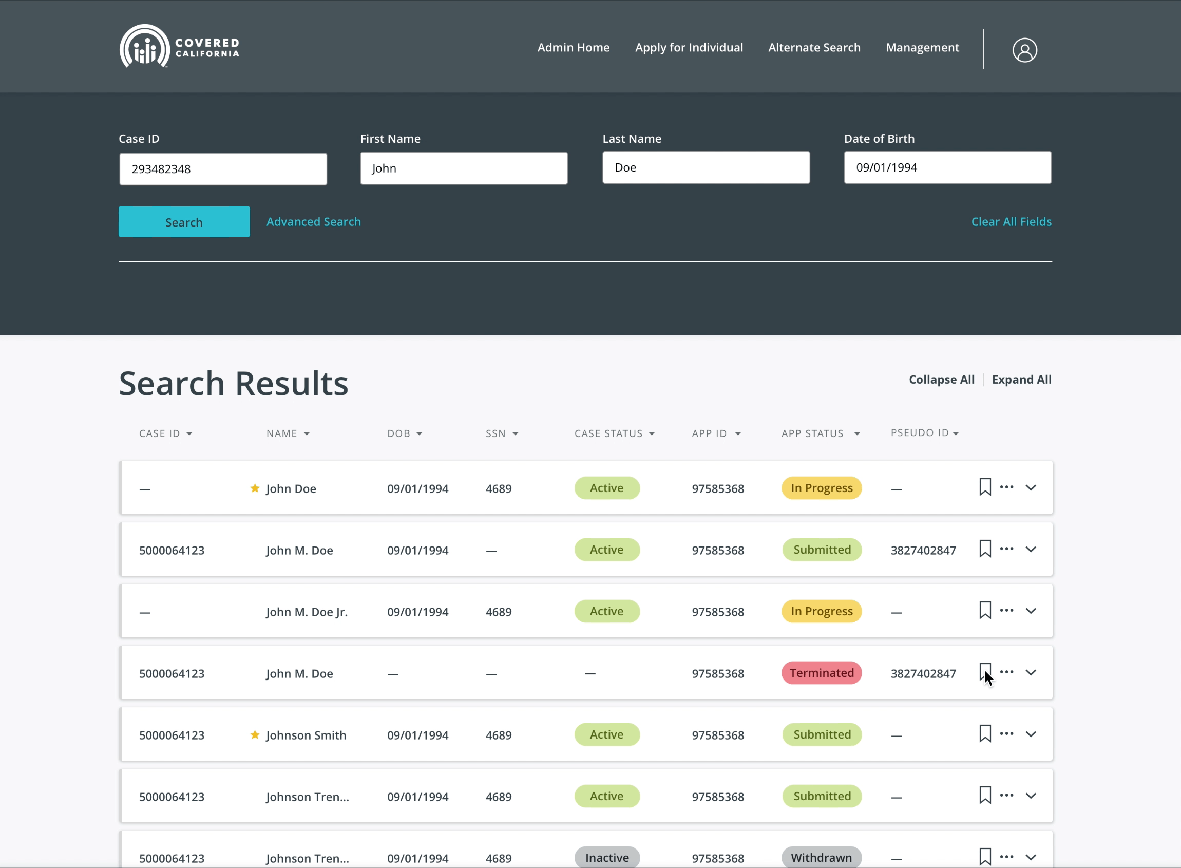Click the Search button
1181x868 pixels.
184,222
